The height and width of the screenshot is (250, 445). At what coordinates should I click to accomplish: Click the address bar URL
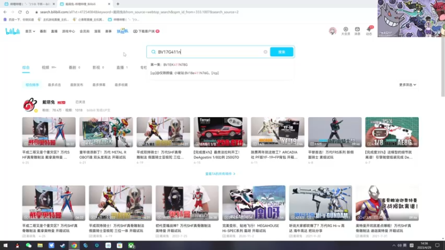pyautogui.click(x=139, y=12)
